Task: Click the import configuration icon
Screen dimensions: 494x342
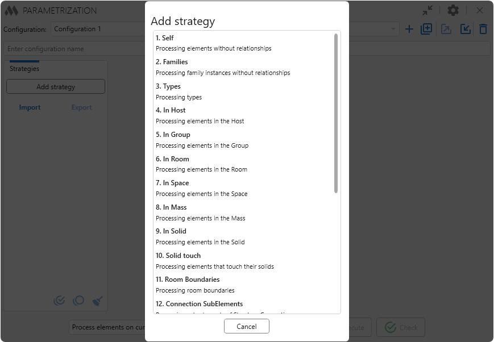Action: tap(466, 29)
